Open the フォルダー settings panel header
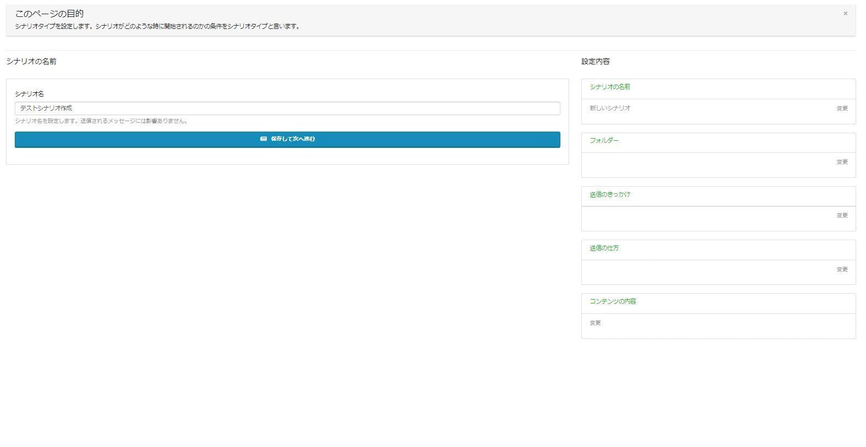 coord(604,141)
